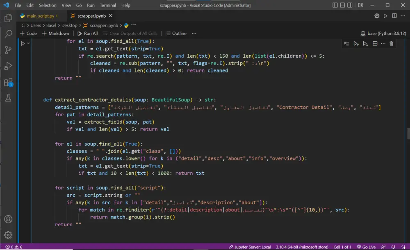The image size is (410, 250).
Task: Select the scrapper.ipynb tab
Action: click(x=91, y=16)
